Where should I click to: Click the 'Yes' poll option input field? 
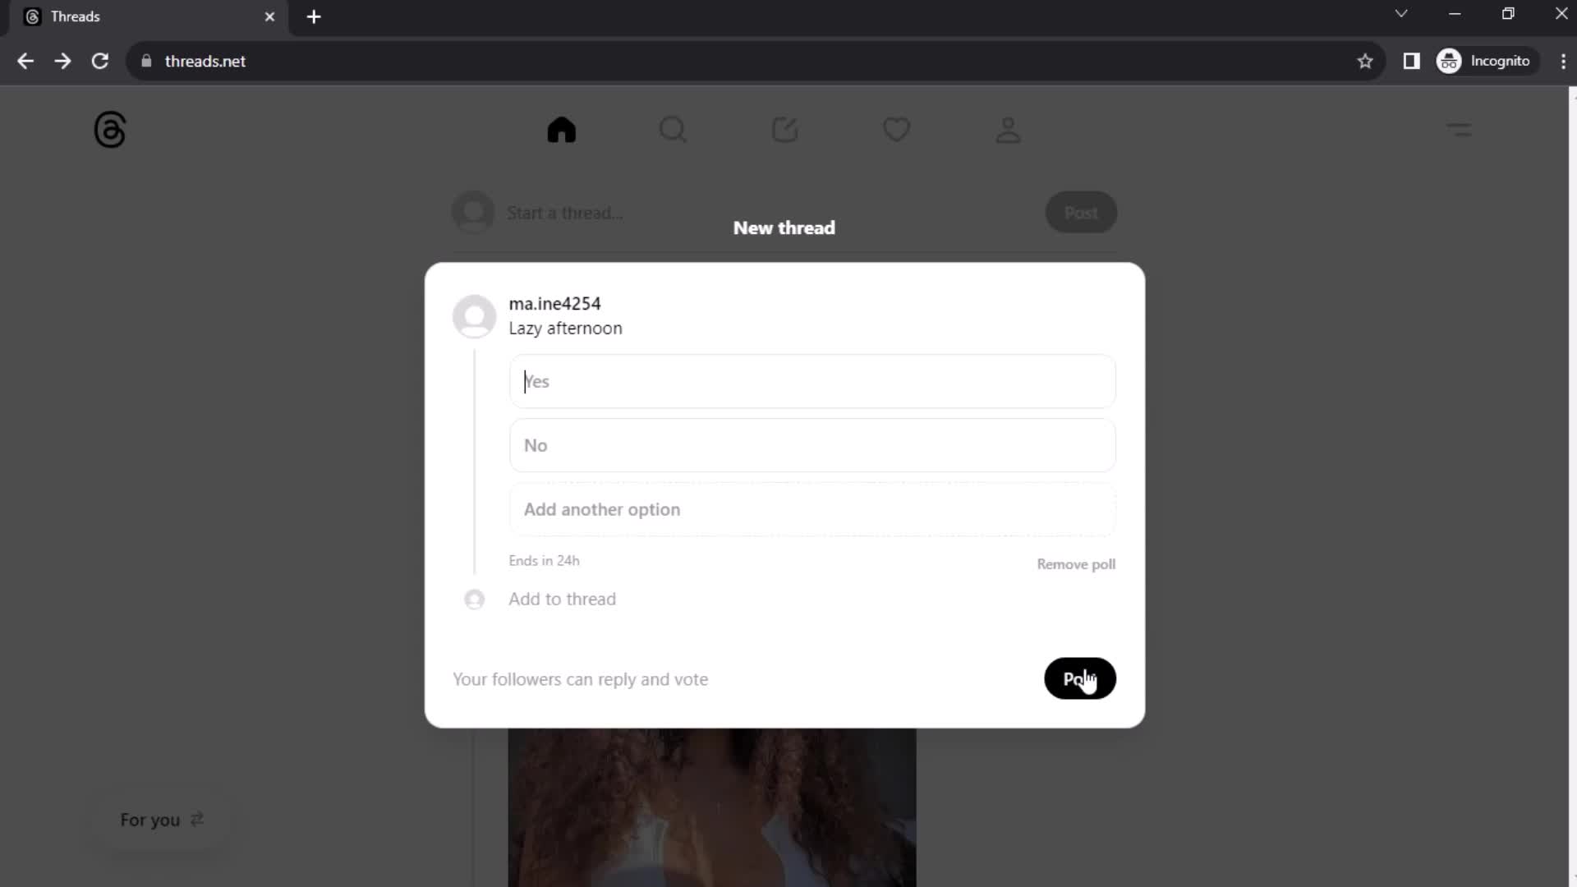(811, 380)
